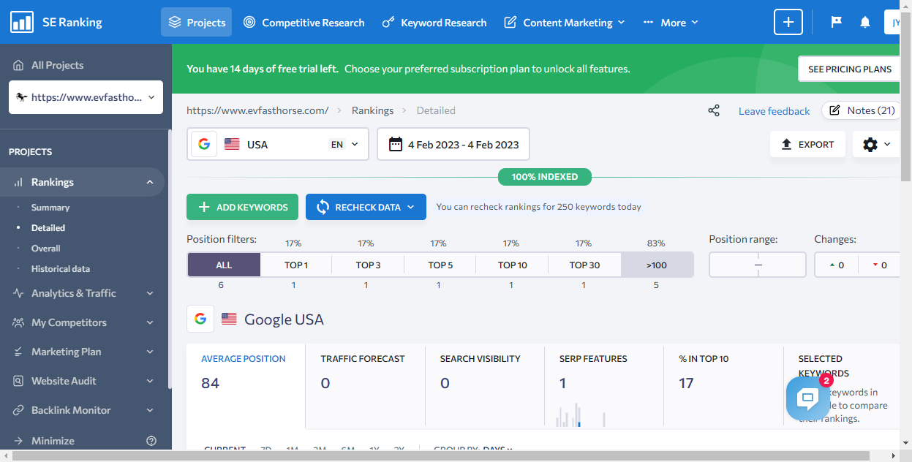The image size is (912, 462).
Task: Click the Position range field
Action: click(x=758, y=265)
